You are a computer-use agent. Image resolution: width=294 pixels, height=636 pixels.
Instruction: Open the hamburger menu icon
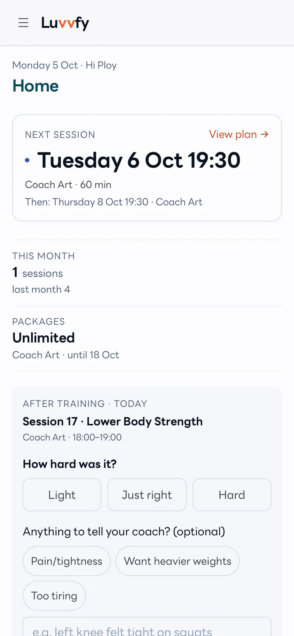23,23
